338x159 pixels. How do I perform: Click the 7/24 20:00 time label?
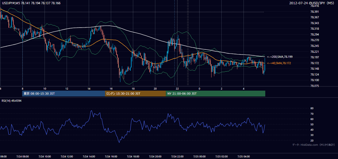[x=155, y=156]
